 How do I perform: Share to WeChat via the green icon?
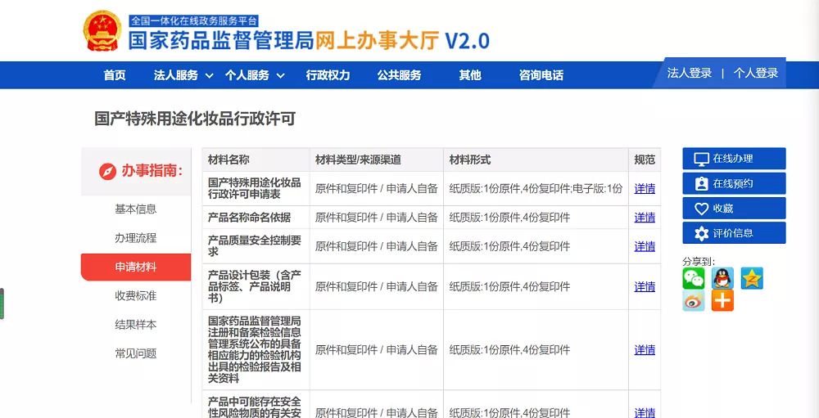click(x=693, y=278)
